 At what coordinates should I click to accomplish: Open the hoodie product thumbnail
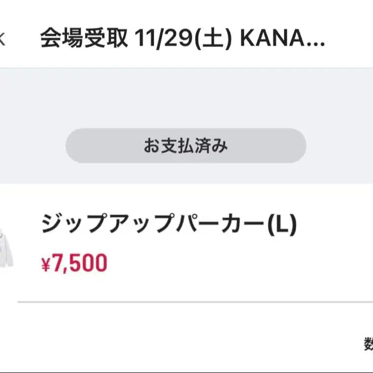tap(6, 247)
